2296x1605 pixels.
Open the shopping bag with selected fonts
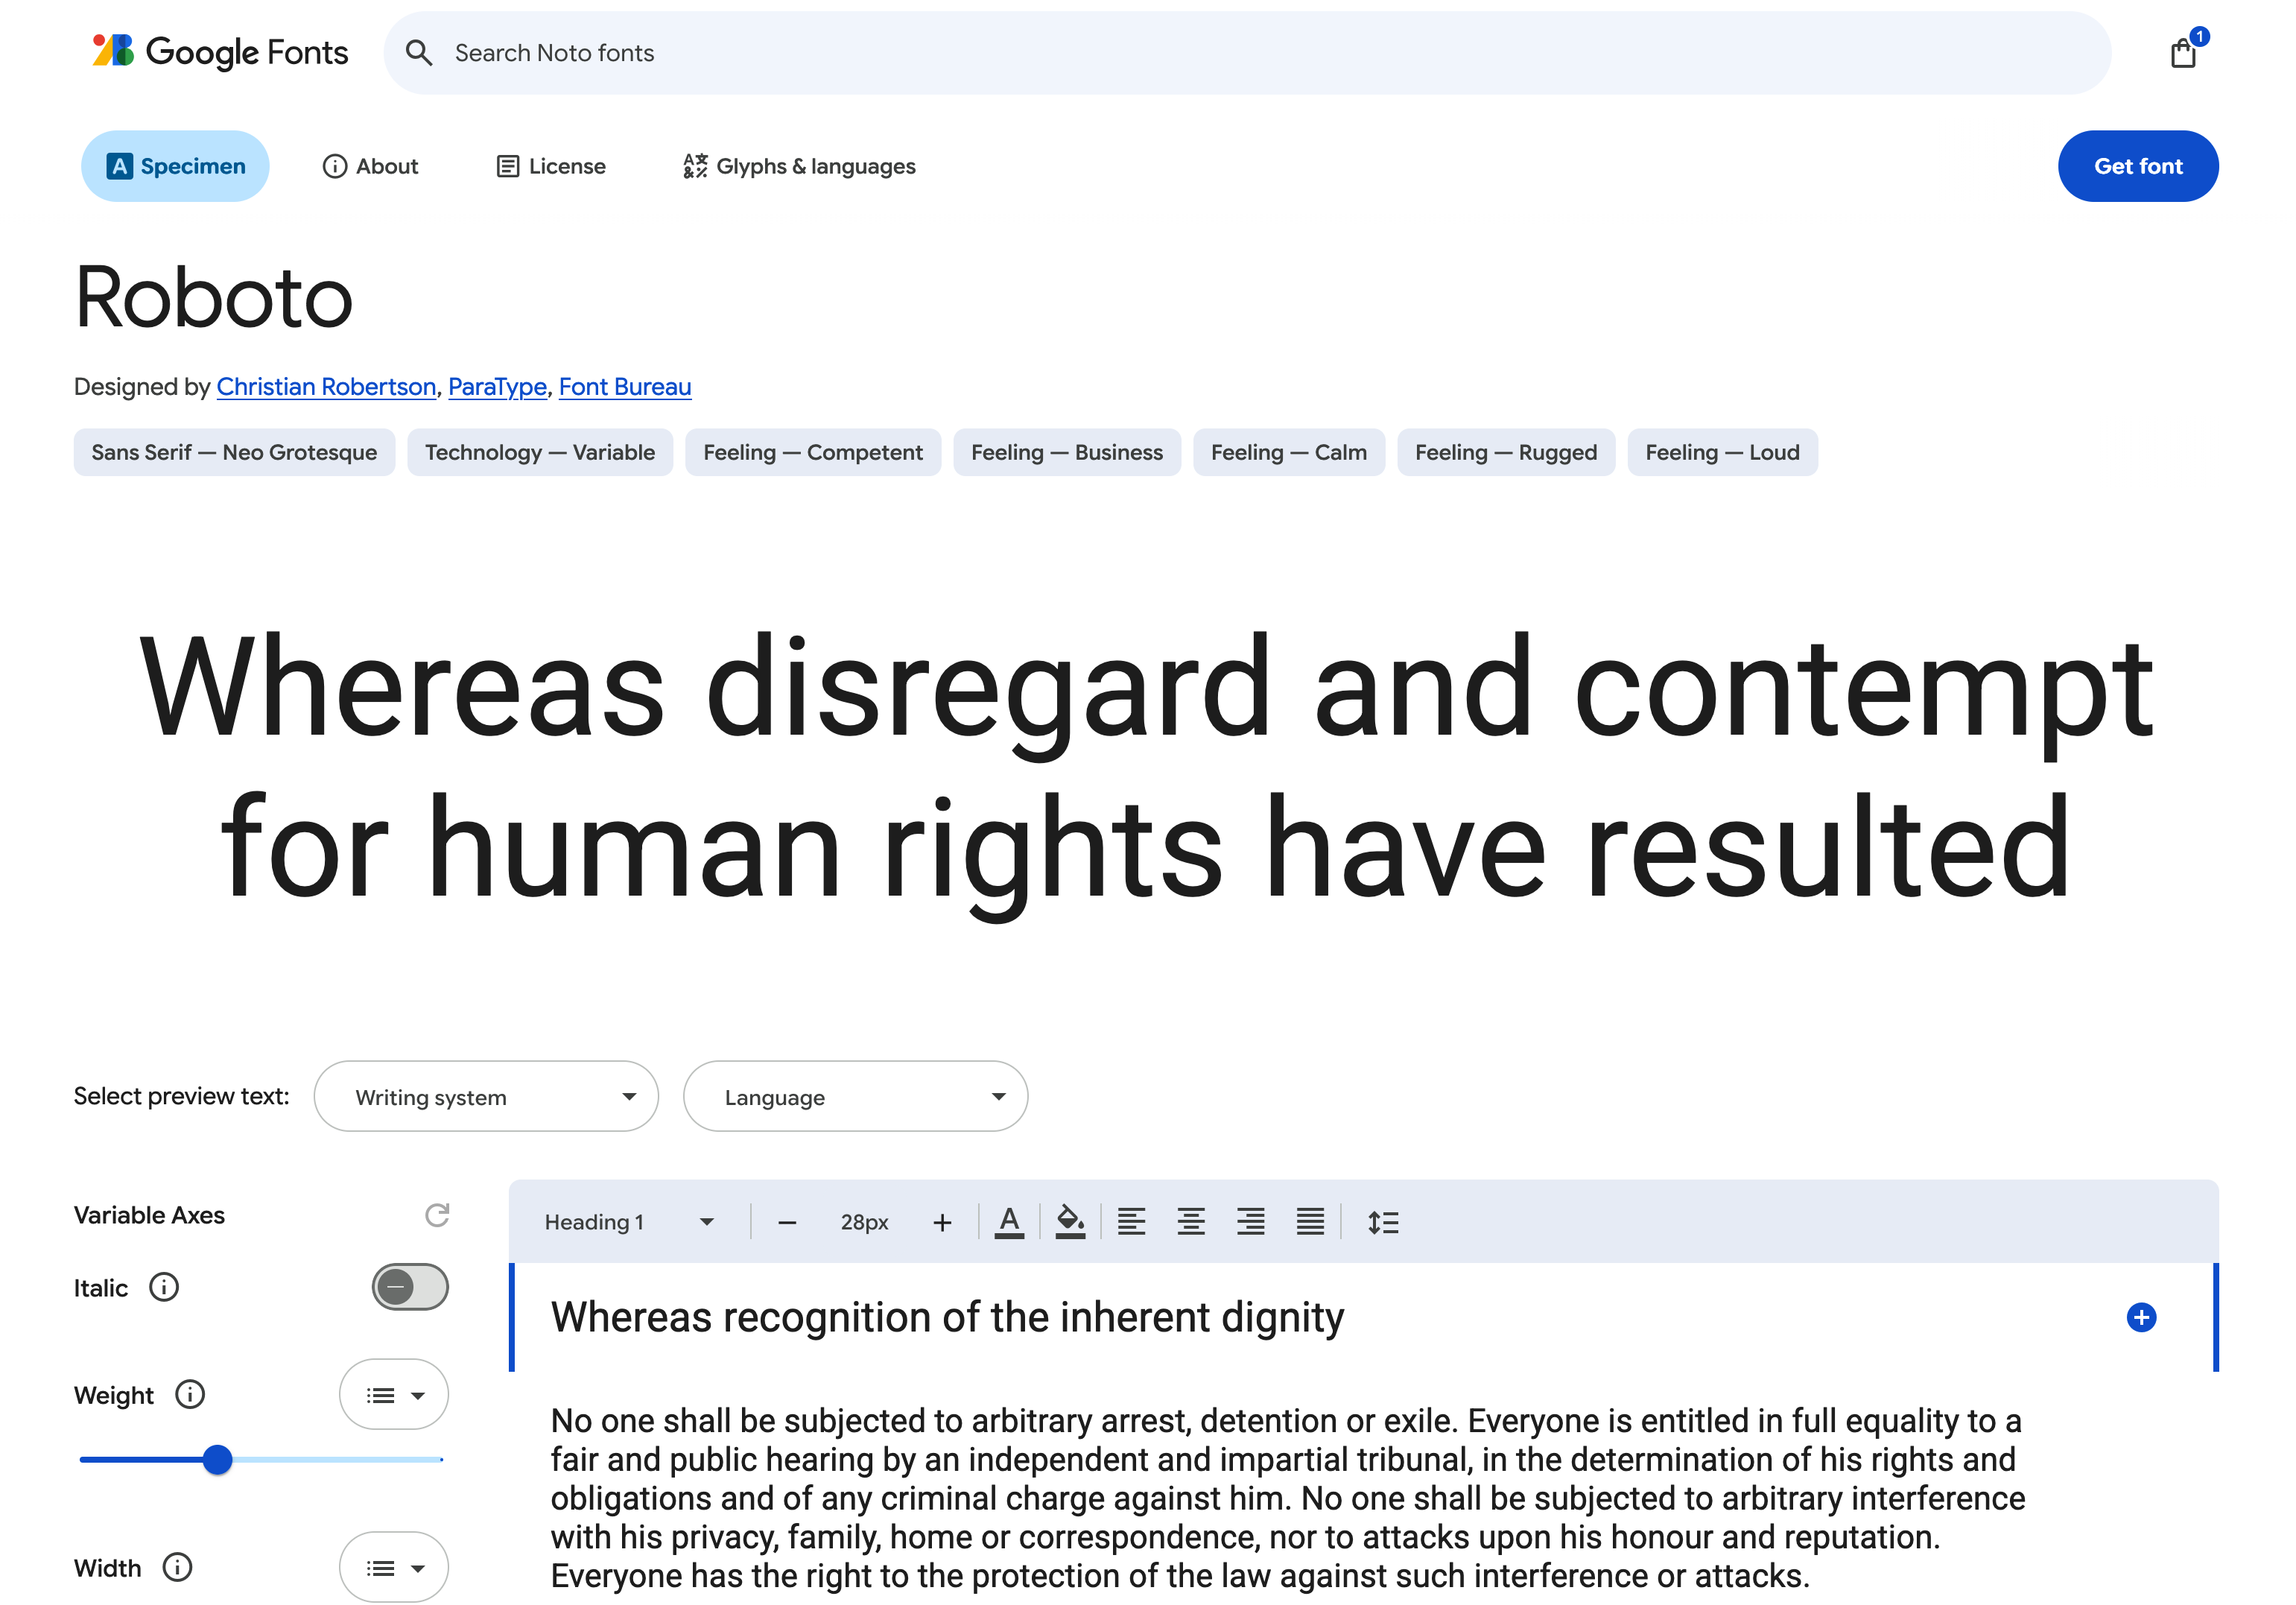(2183, 52)
